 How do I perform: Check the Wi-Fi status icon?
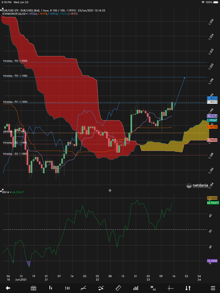coord(203,2)
